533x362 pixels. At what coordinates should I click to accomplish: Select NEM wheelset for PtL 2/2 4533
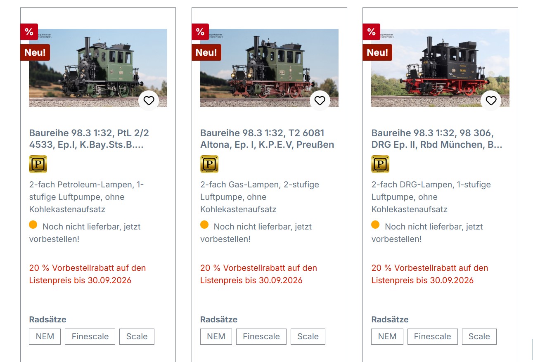click(45, 336)
